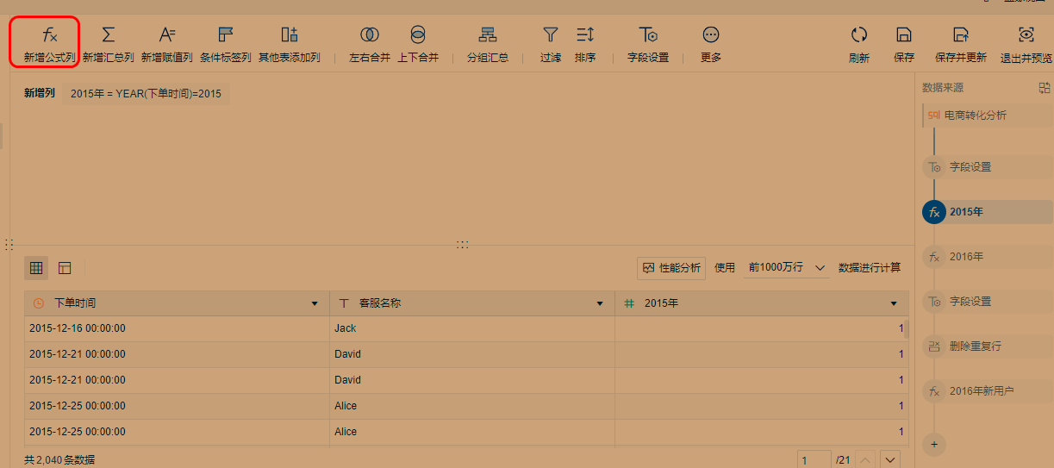Click the 刷新 refresh icon
1054x468 pixels.
pos(859,35)
